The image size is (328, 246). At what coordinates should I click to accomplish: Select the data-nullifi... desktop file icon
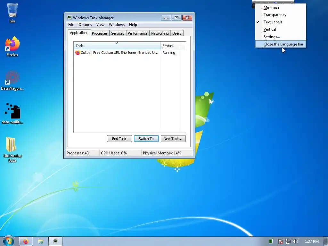(x=12, y=114)
